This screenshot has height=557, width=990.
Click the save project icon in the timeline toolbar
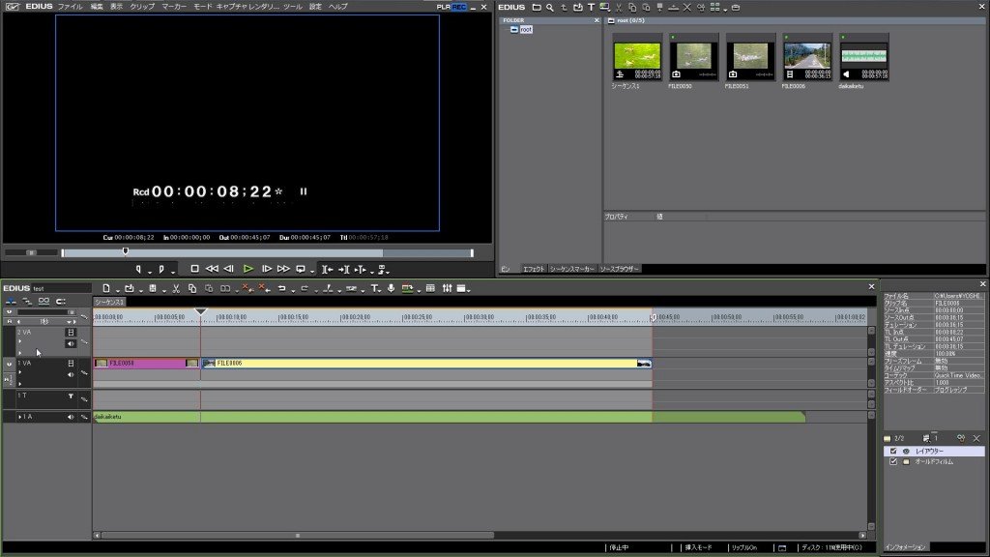(x=152, y=288)
